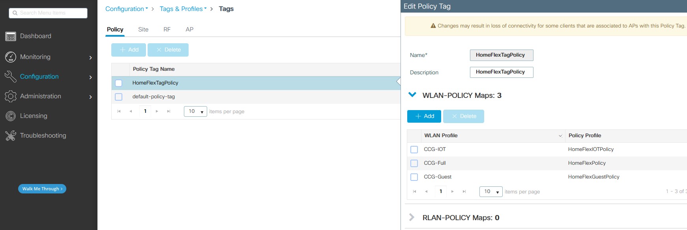Viewport: 687px width, 230px height.
Task: Open Licensing menu item
Action: point(34,116)
